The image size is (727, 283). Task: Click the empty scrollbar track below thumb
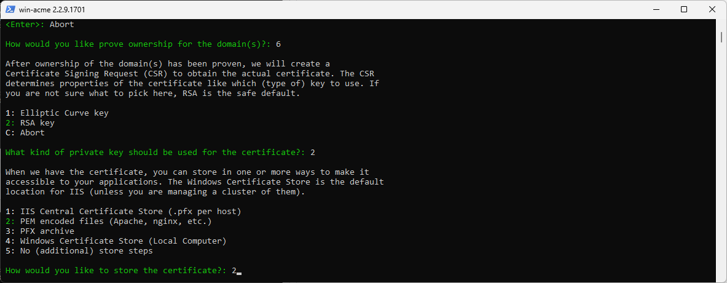tap(722, 162)
